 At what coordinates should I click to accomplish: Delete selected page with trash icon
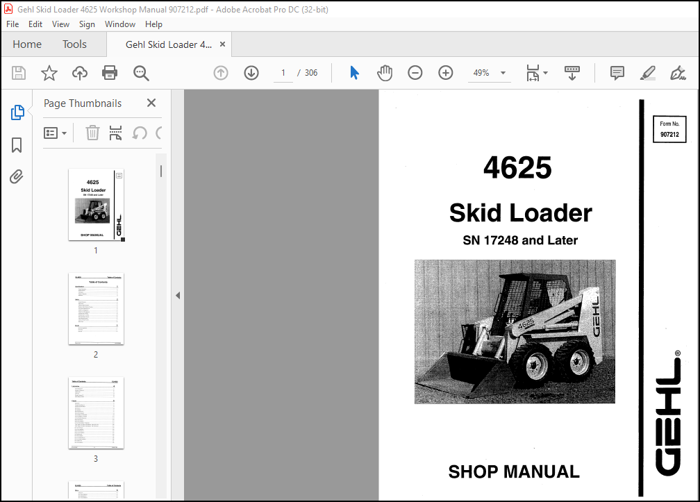[x=92, y=133]
